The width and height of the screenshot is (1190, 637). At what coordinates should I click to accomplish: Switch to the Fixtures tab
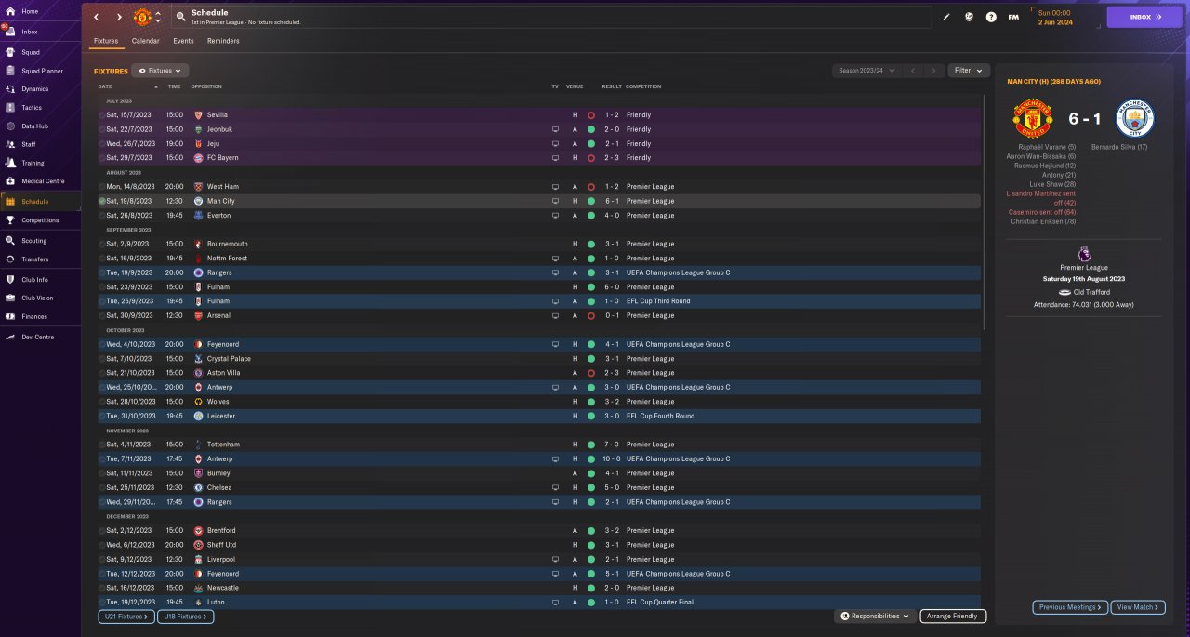coord(106,41)
